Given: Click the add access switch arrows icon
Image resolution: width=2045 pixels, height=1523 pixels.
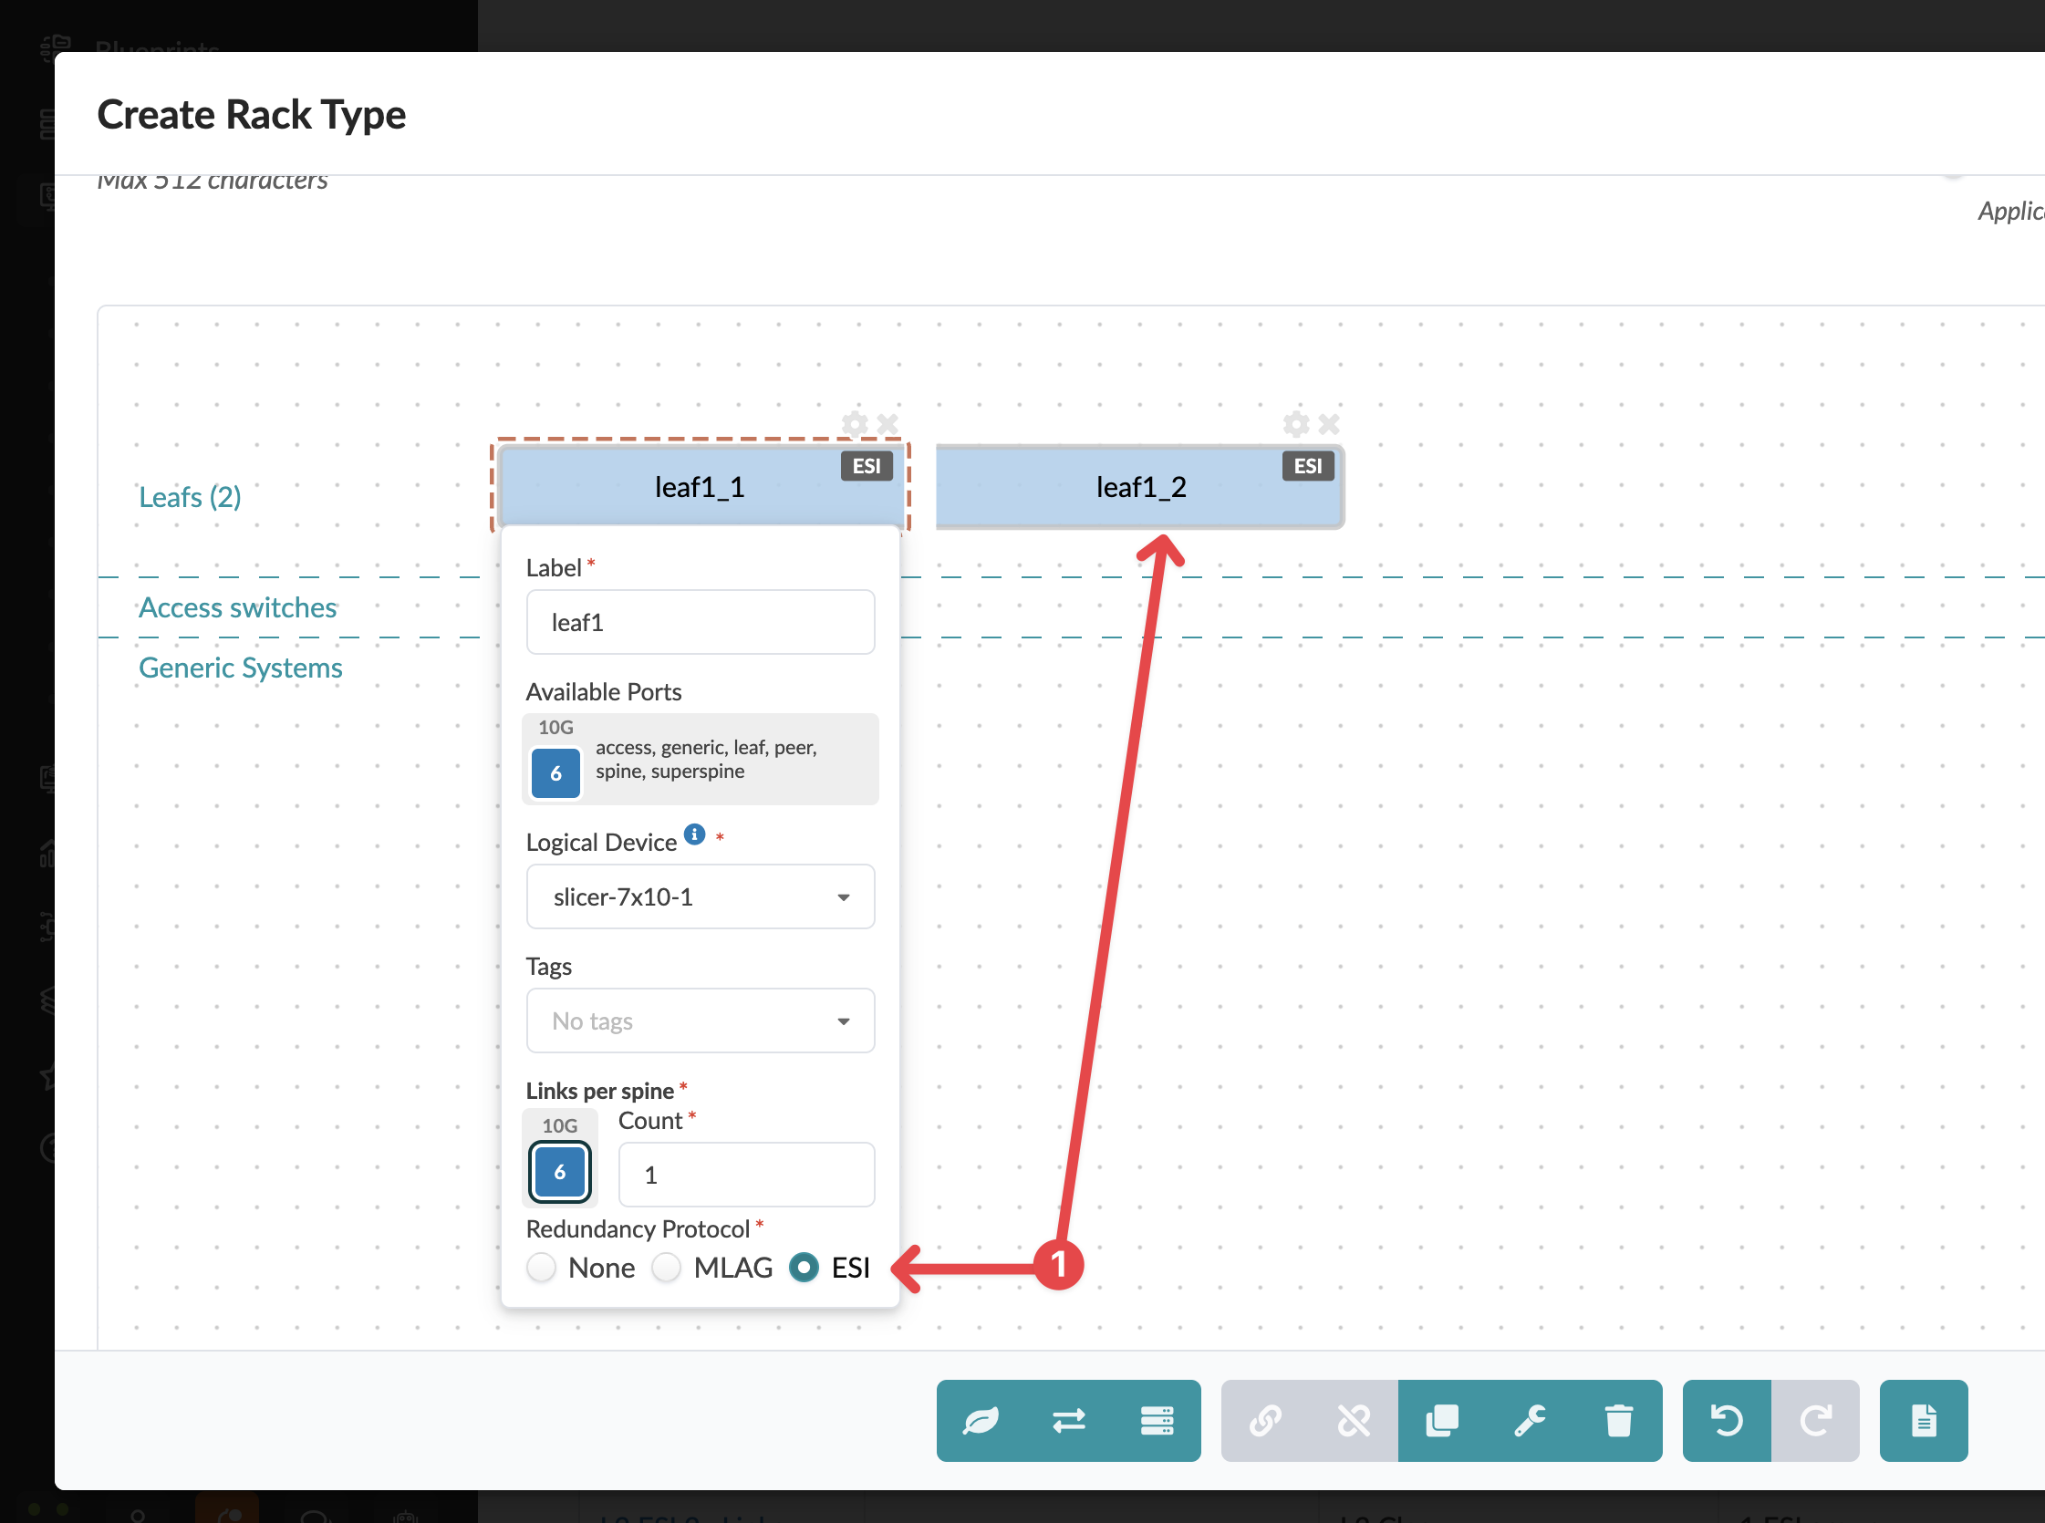Looking at the screenshot, I should [x=1069, y=1421].
